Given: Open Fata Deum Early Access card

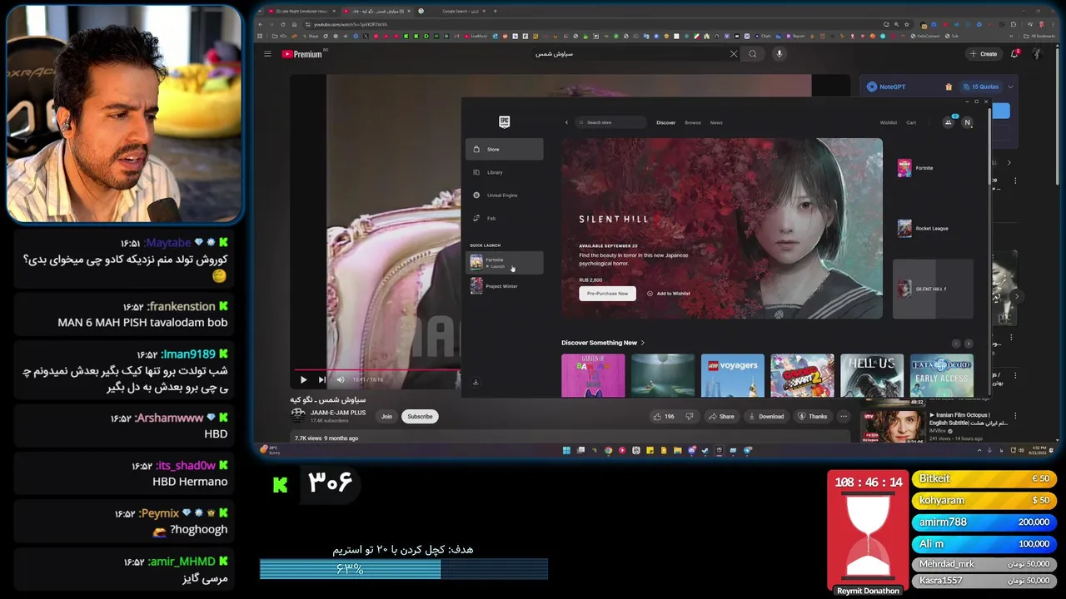Looking at the screenshot, I should [942, 375].
